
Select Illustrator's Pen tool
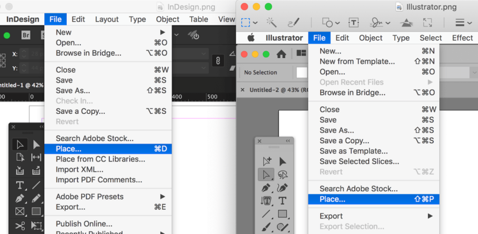266,188
